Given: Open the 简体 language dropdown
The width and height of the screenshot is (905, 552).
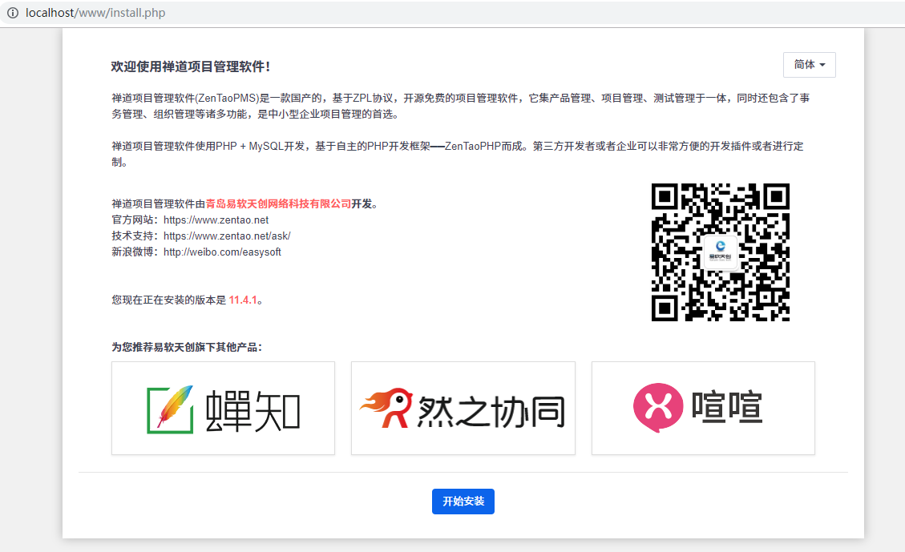Looking at the screenshot, I should click(809, 65).
